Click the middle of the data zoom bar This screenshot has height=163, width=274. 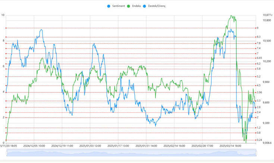(131, 153)
